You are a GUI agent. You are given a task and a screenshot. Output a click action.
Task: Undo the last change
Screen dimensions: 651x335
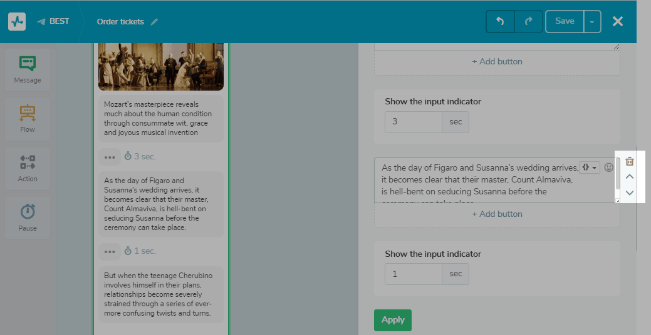coord(500,21)
